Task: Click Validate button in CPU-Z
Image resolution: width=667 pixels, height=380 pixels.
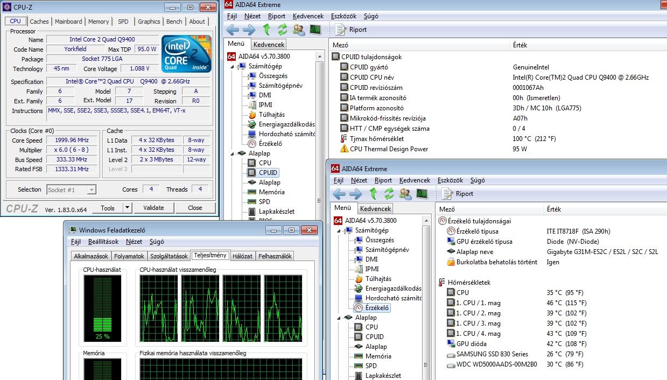Action: [153, 208]
